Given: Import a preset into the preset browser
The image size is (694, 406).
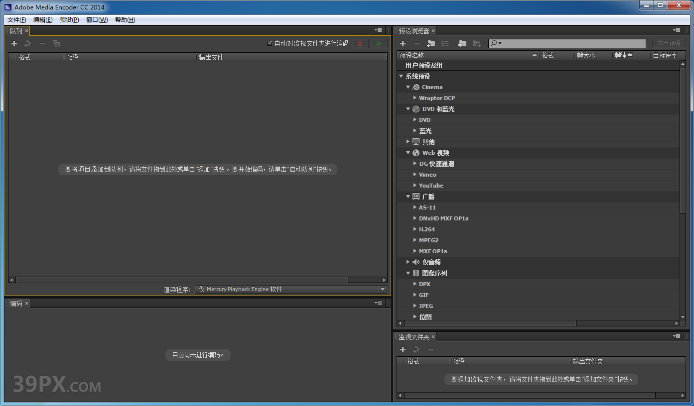Looking at the screenshot, I should [x=462, y=43].
